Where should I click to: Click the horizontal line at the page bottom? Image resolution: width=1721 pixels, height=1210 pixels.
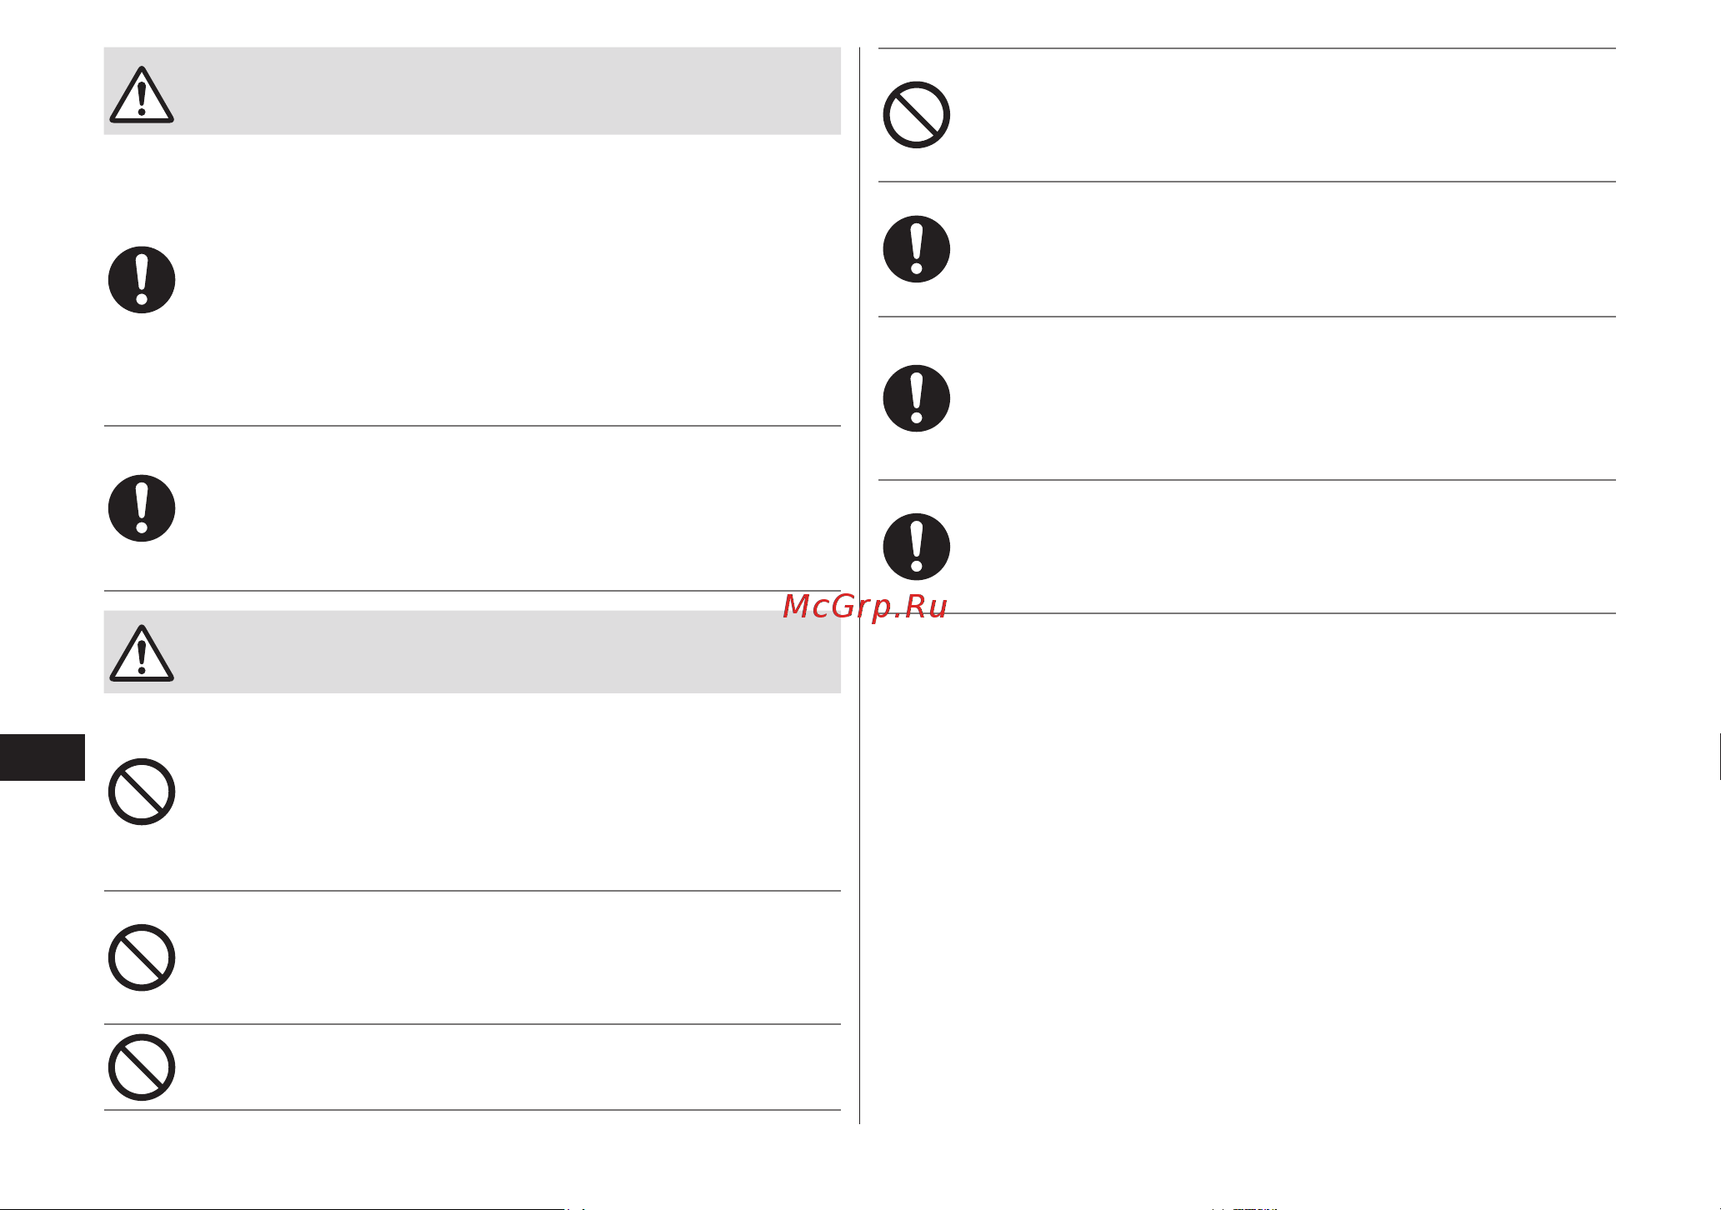(282, 1208)
